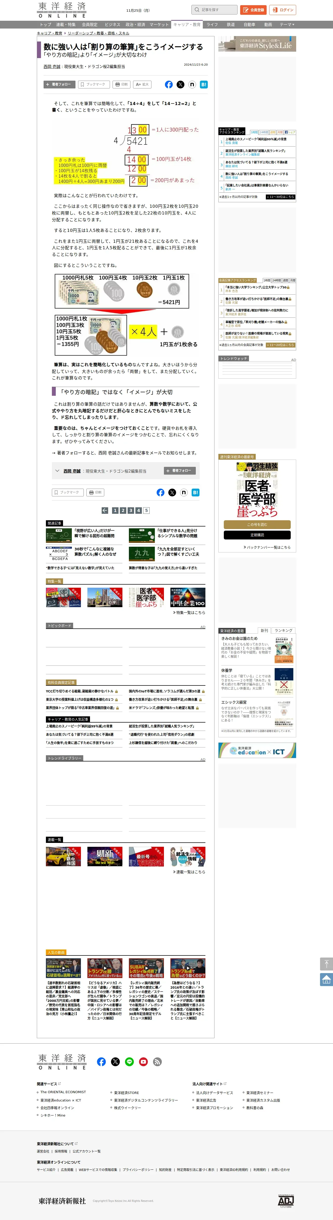333x1220 pixels.
Task: Share on Facebook from bottom article share bar
Action: (161, 493)
